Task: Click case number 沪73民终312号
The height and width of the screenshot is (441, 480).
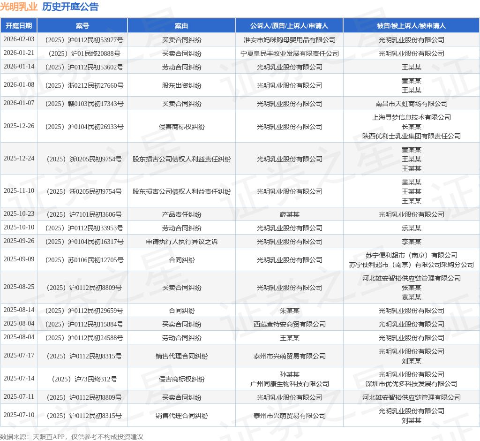Action: click(x=84, y=379)
